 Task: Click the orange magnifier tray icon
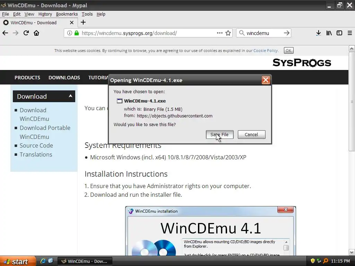pos(326,261)
